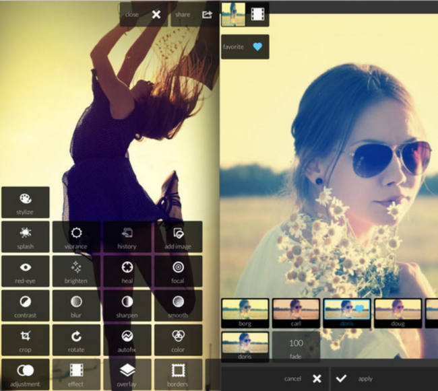Tap the add image tool
Screen dimensions: 438x391
(x=178, y=237)
